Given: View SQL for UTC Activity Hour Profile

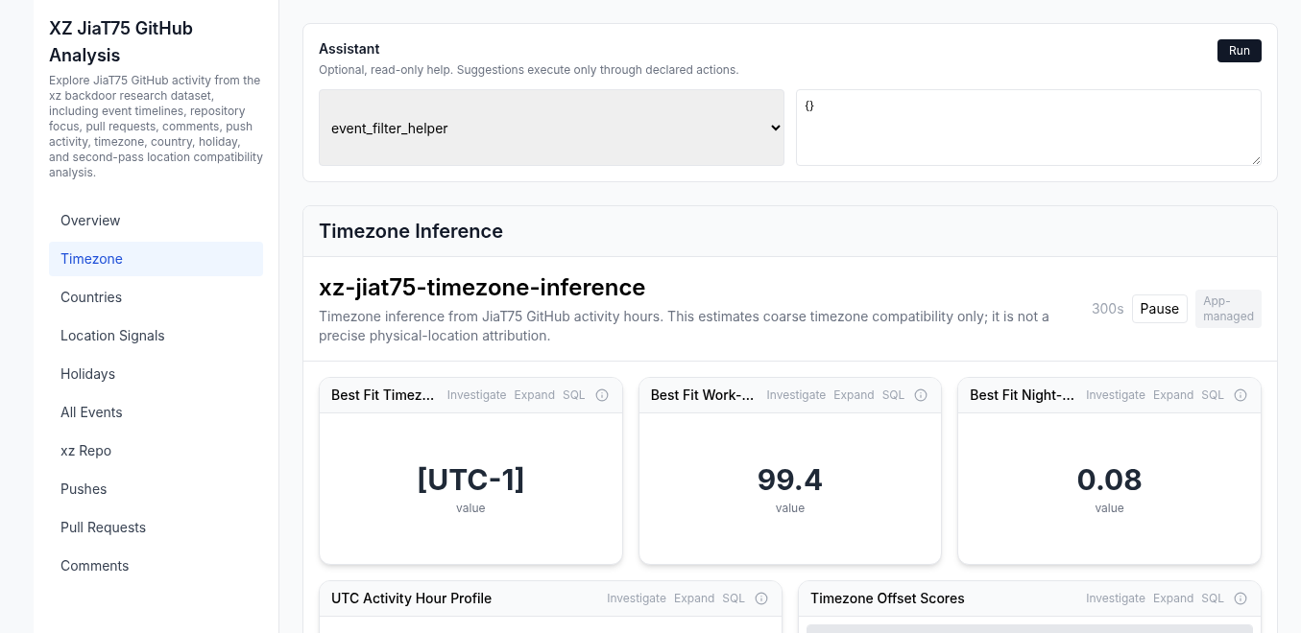Looking at the screenshot, I should click(734, 598).
